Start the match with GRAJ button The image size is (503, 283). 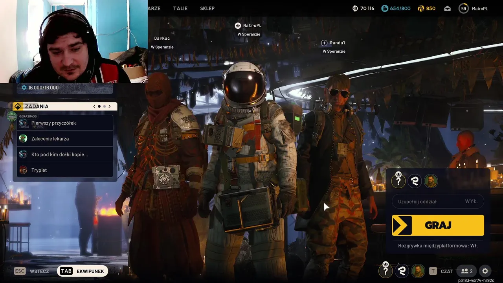point(438,225)
